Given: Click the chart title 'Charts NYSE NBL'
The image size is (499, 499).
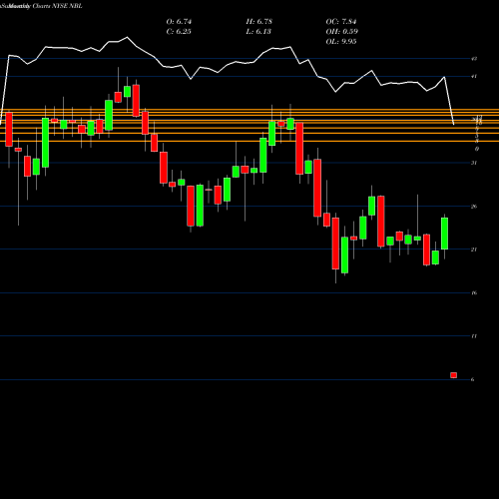Looking at the screenshot, I should click(57, 6).
